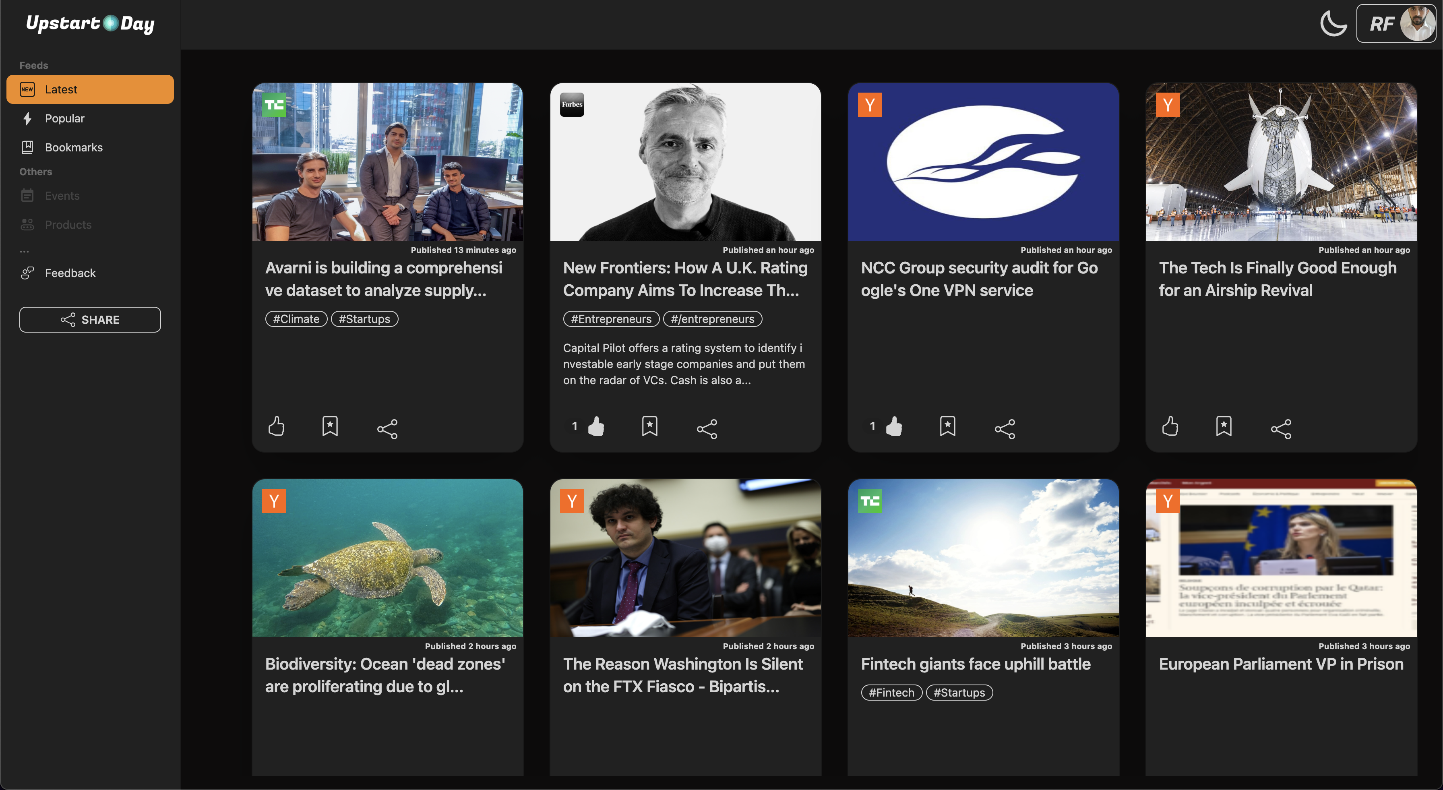Share the Avarni article

(x=387, y=429)
